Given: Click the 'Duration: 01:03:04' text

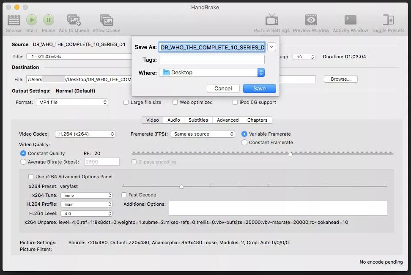Looking at the screenshot, I should coord(345,57).
